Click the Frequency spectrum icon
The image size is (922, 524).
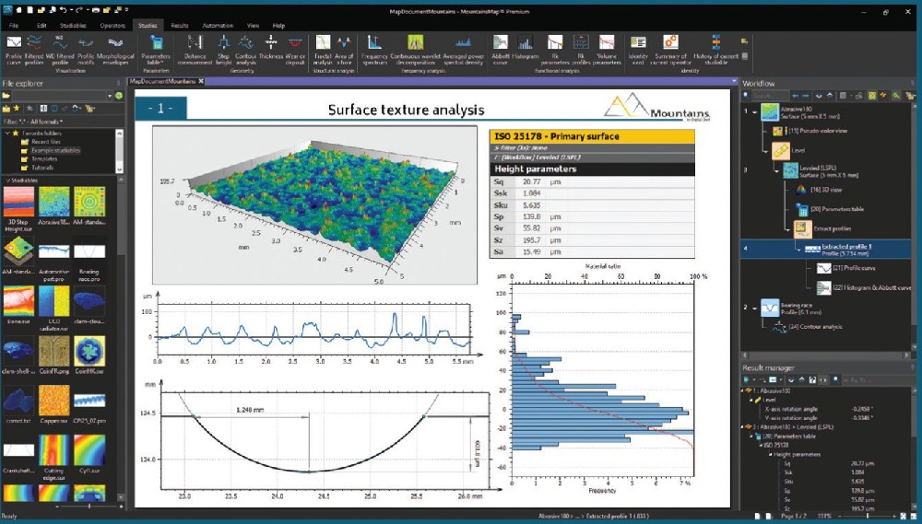374,46
